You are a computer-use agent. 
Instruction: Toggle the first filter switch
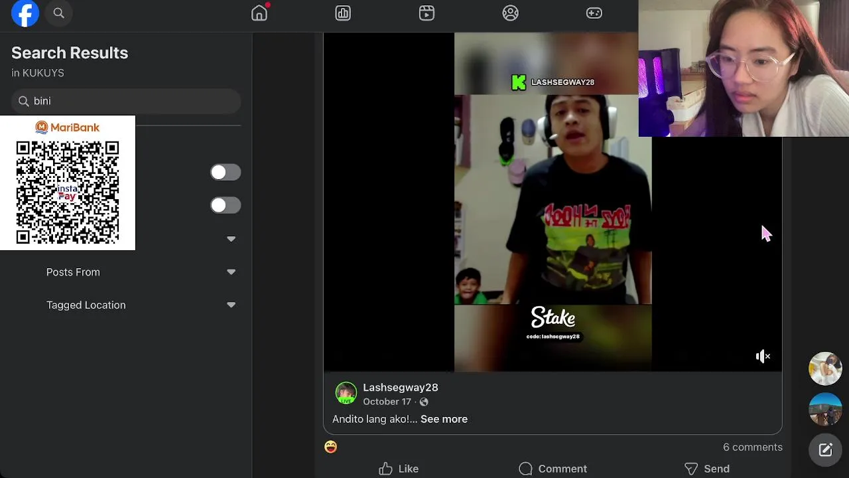(226, 172)
